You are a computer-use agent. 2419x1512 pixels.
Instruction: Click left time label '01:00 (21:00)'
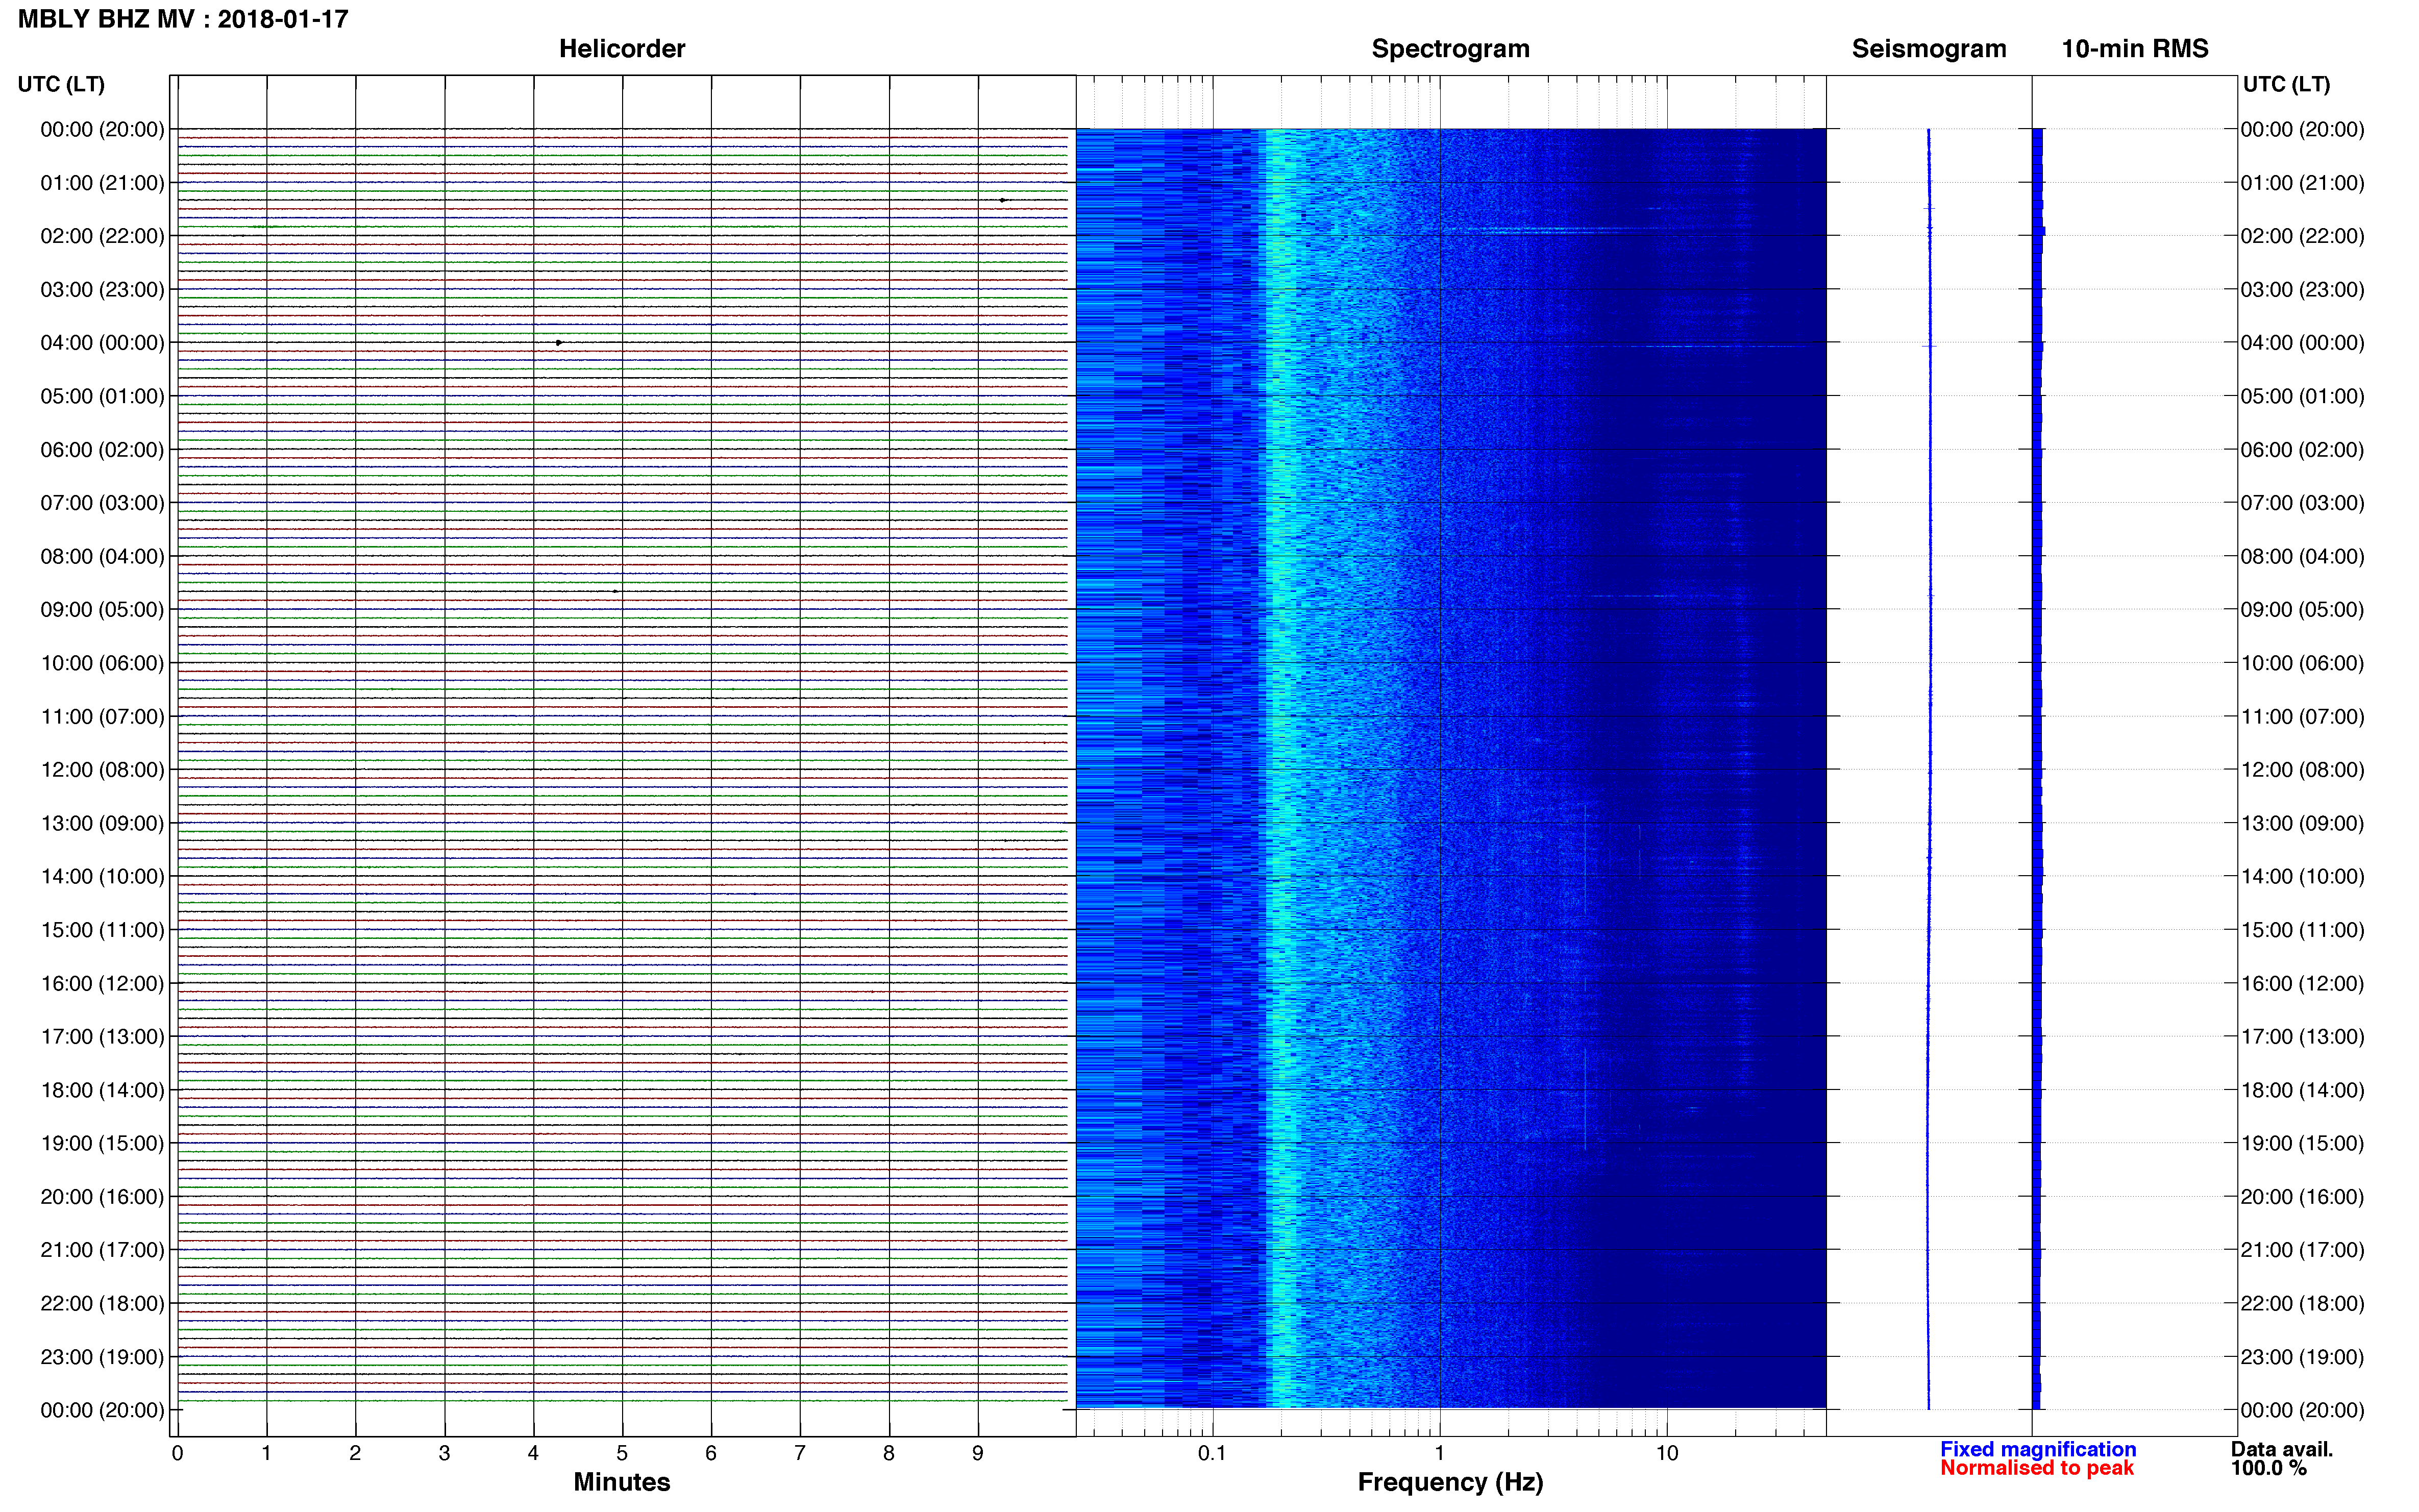tap(102, 183)
